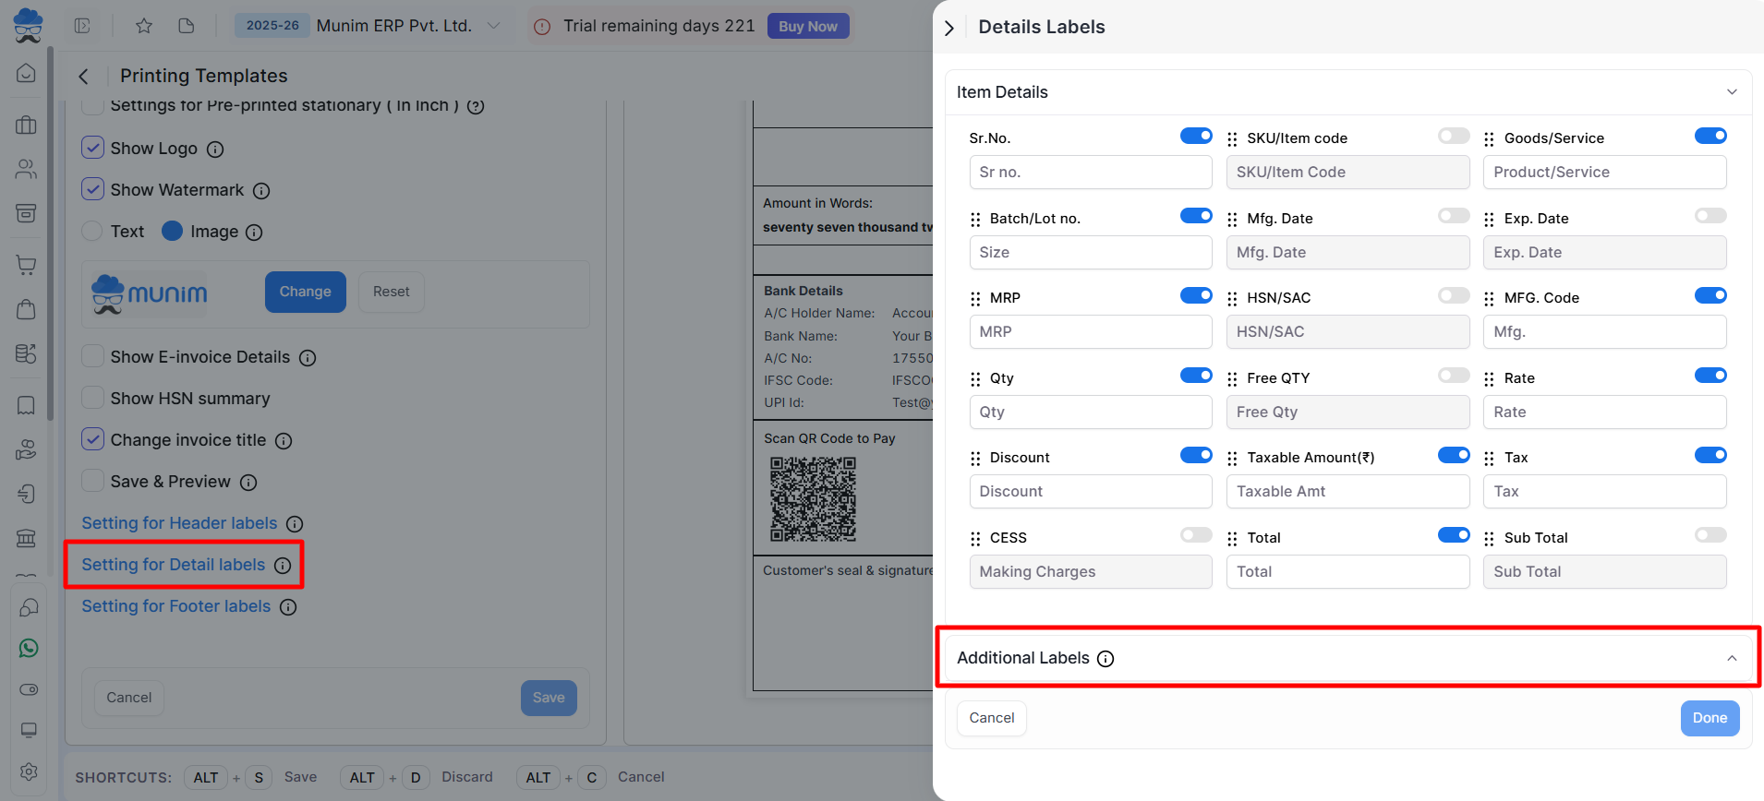Click the Change logo button

(x=305, y=292)
